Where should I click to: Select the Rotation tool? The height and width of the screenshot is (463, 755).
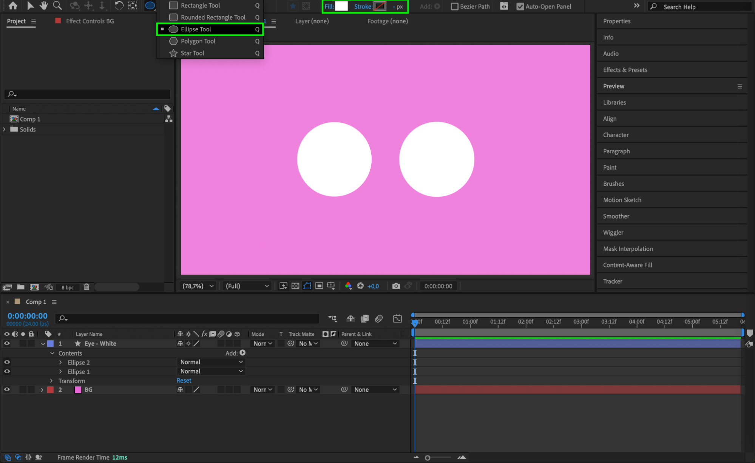pos(119,6)
